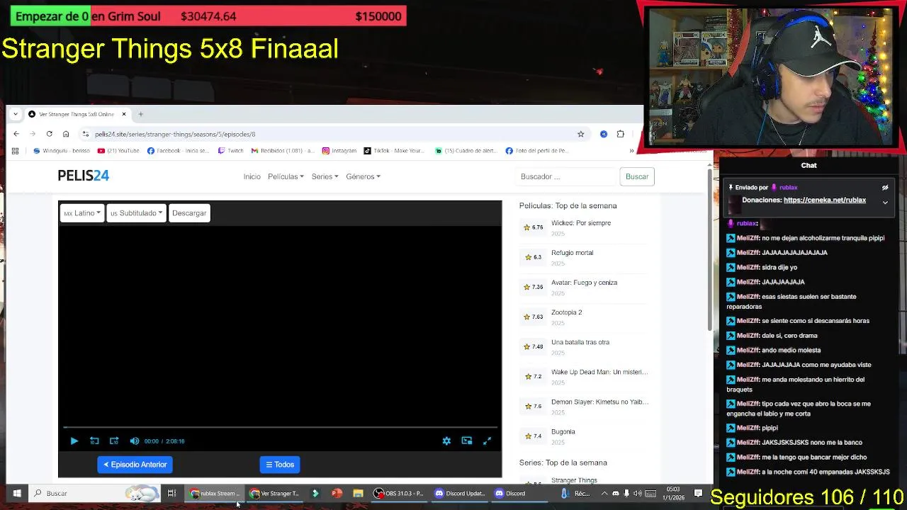This screenshot has height=510, width=907.
Task: Open the Windows Start menu
Action: click(x=17, y=494)
